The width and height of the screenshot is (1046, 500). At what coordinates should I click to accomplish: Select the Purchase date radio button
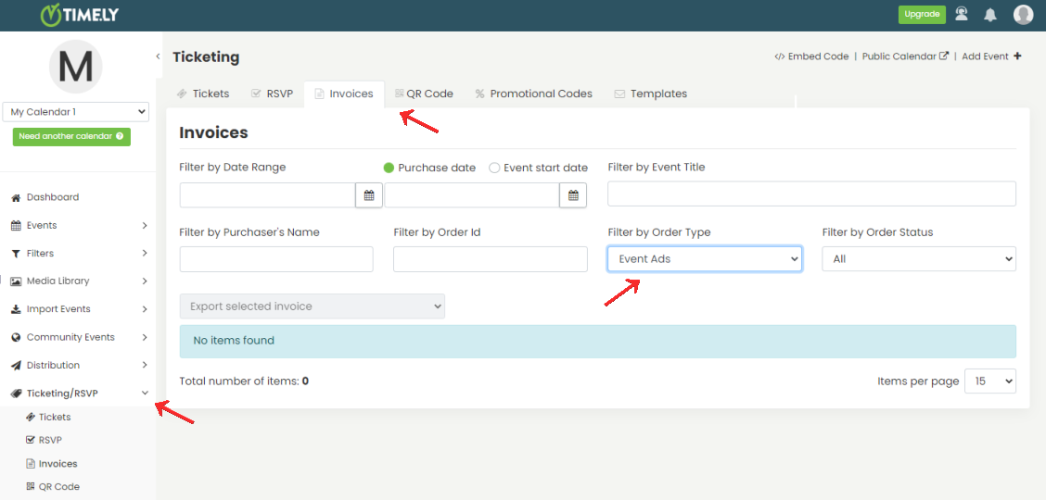click(x=389, y=168)
